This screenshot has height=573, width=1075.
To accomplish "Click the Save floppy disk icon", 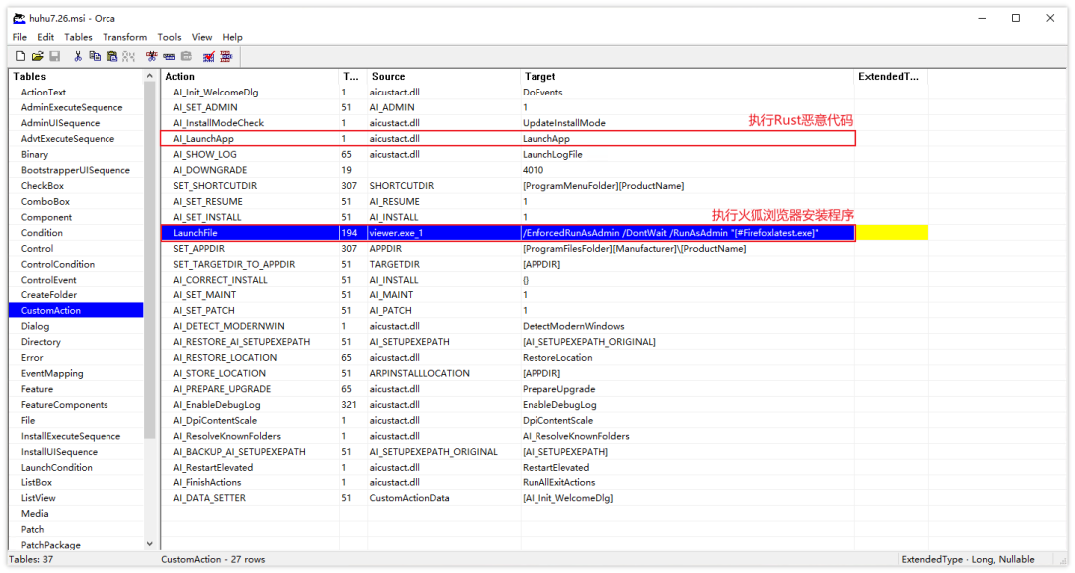I will [x=54, y=56].
